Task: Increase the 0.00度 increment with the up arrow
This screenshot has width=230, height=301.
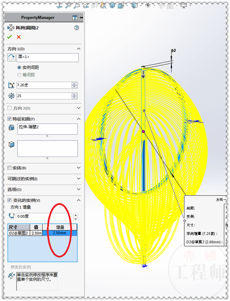Action: 76,215
